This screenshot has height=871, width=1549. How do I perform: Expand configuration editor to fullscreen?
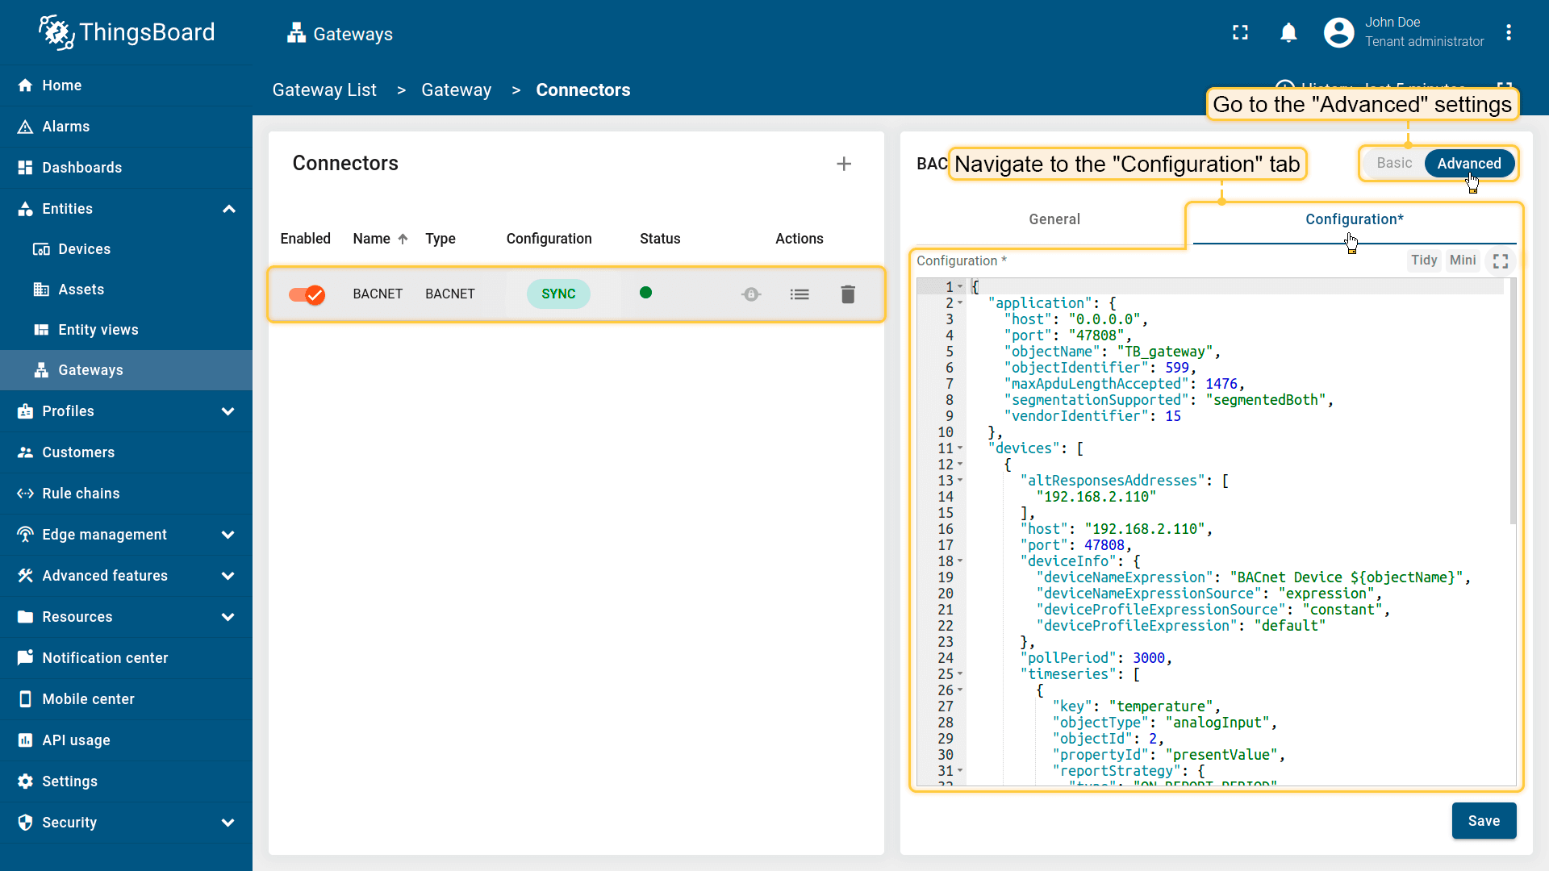click(x=1501, y=261)
